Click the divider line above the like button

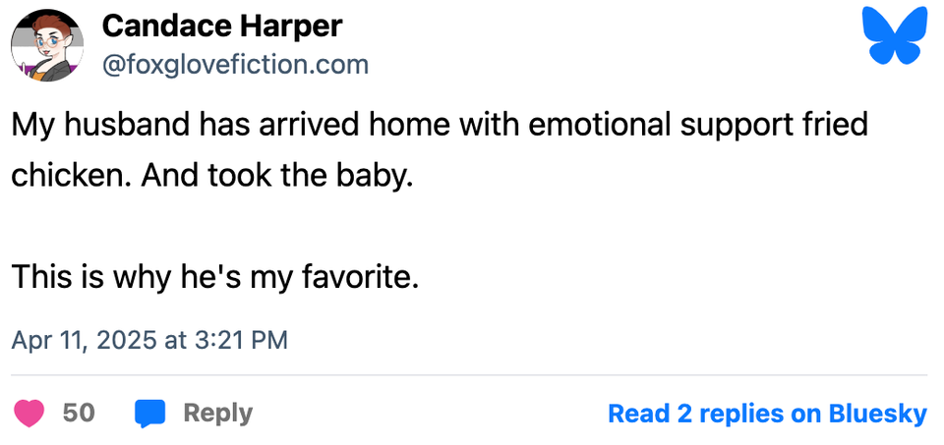click(x=469, y=375)
